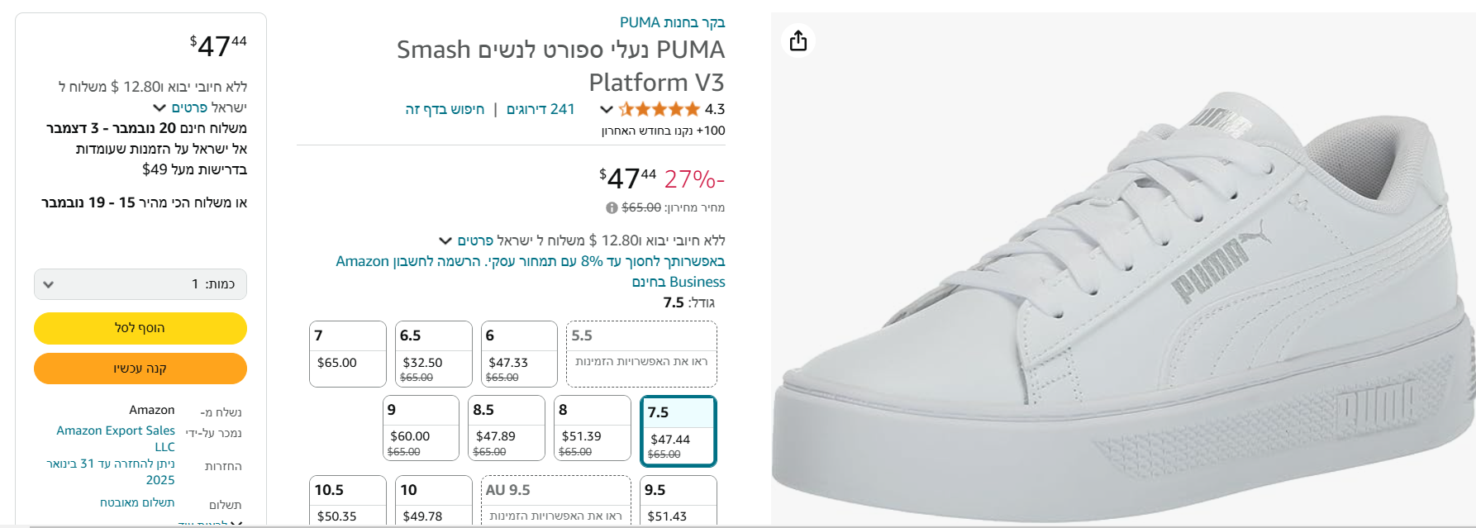Select unavailable size 5.5 option
Screen dimensions: 1476x528
[640, 354]
